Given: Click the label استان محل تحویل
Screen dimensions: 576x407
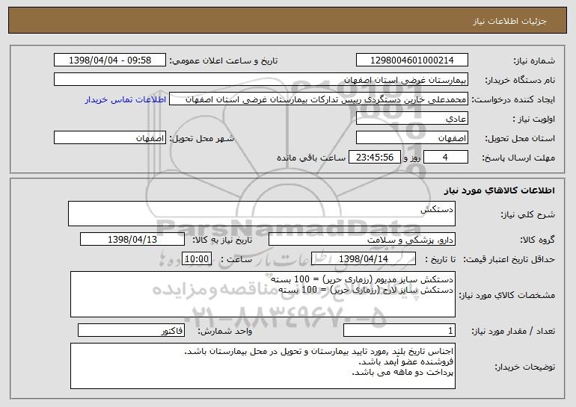Looking at the screenshot, I should pos(520,139).
